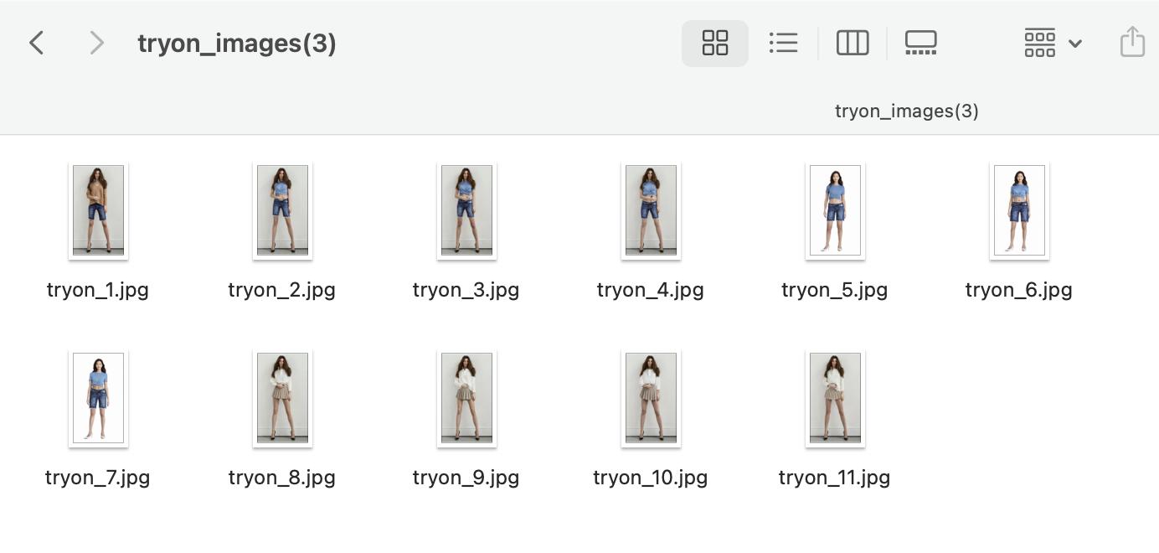Select the tryon_2.jpg thumbnail

(282, 210)
